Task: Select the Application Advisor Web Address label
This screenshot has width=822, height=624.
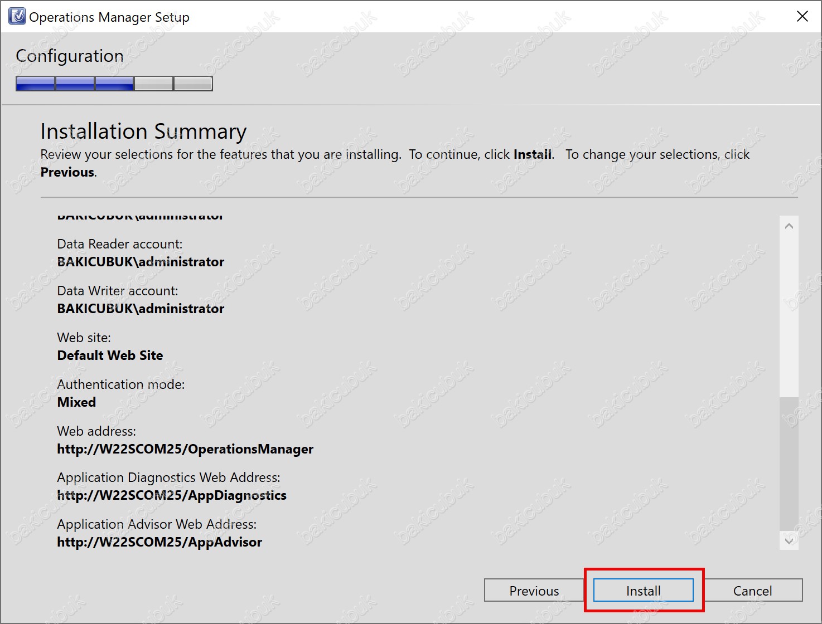Action: click(x=157, y=524)
